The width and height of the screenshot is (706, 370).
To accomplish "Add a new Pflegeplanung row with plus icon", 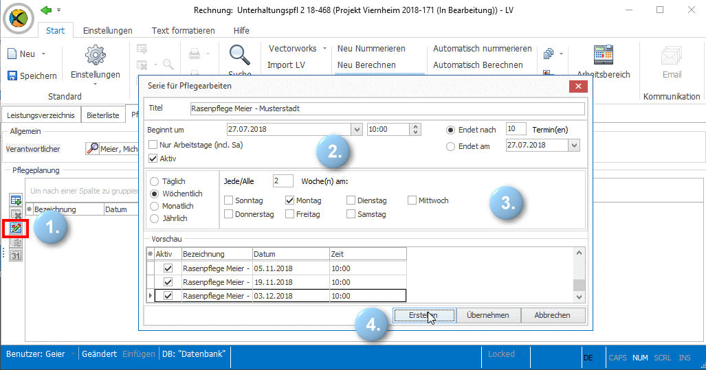I will pyautogui.click(x=16, y=200).
